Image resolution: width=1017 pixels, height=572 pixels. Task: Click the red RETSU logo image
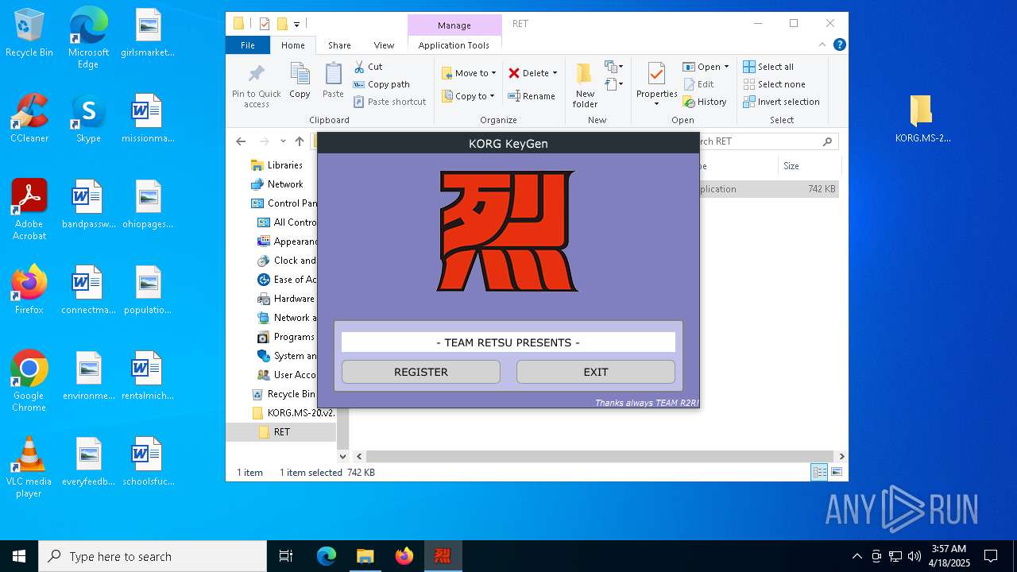(x=508, y=231)
